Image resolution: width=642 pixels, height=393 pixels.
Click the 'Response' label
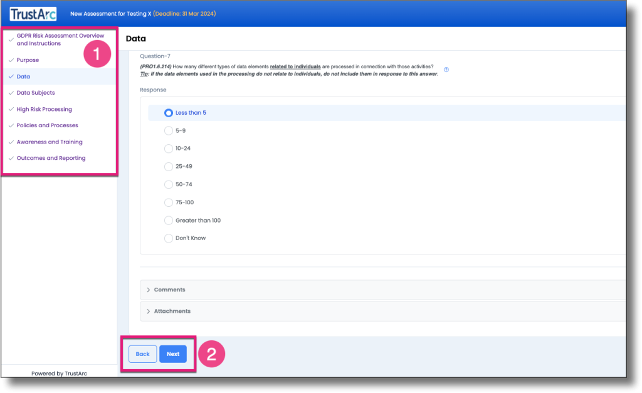point(153,90)
